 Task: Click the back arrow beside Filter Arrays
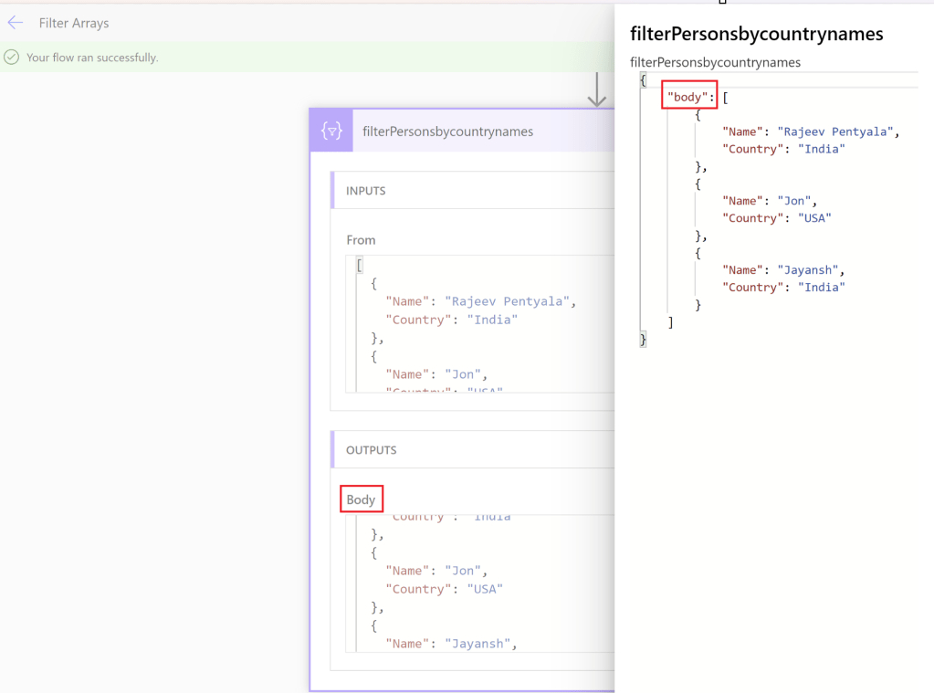pos(16,23)
